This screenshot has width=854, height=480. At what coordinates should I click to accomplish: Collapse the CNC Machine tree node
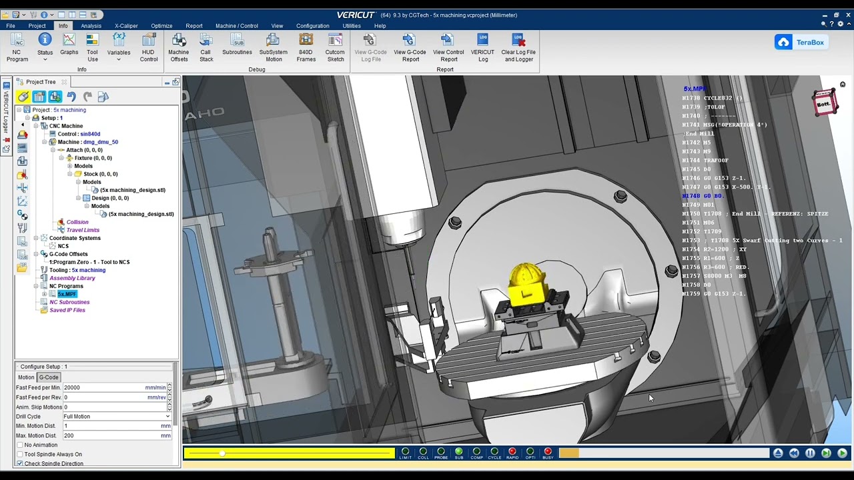[36, 126]
